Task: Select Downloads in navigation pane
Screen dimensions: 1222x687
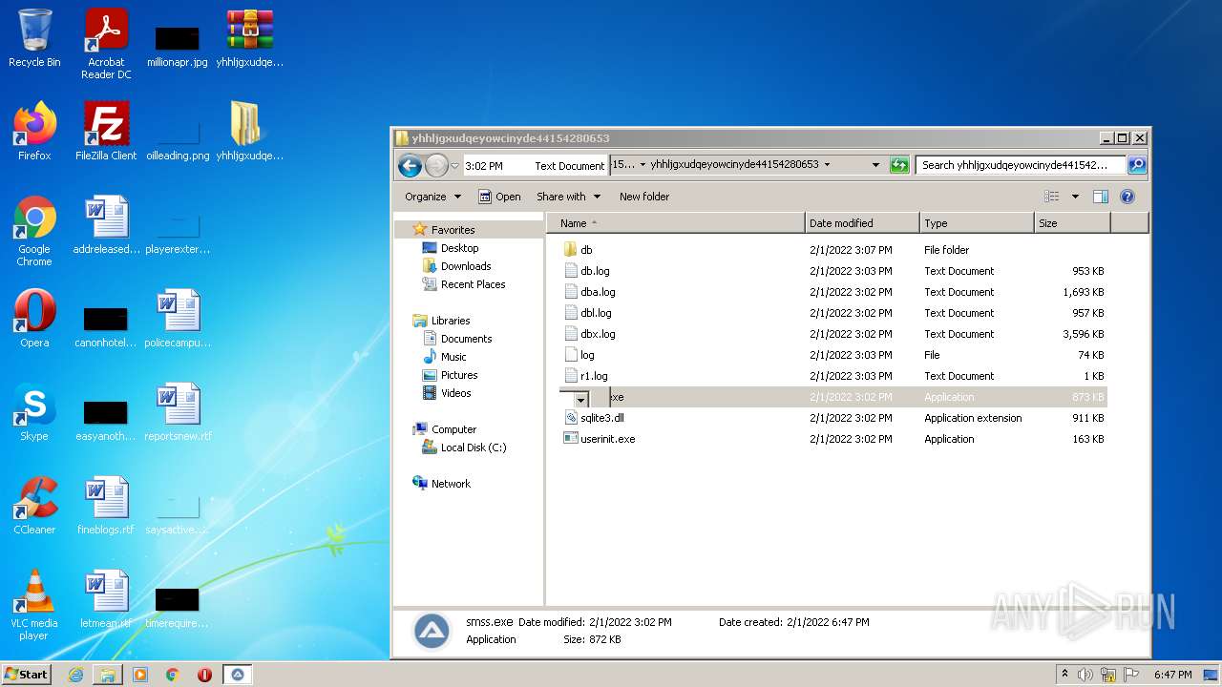Action: (x=466, y=266)
